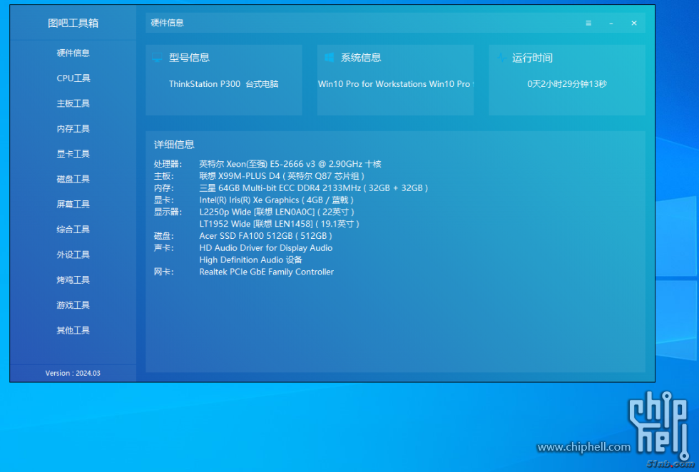The height and width of the screenshot is (472, 699).
Task: Close the 图吧工具箱 window
Action: point(634,24)
